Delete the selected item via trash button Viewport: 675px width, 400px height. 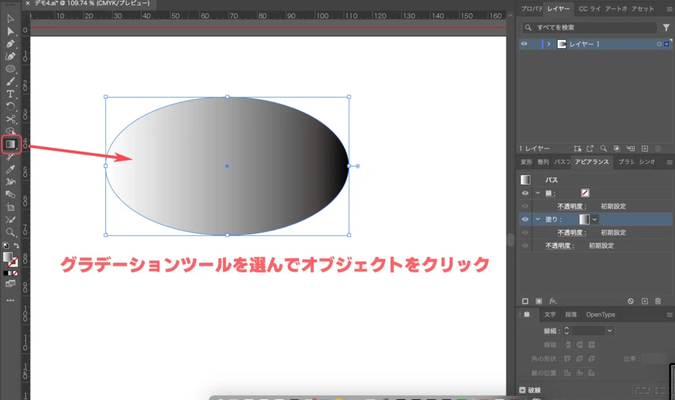pyautogui.click(x=659, y=302)
